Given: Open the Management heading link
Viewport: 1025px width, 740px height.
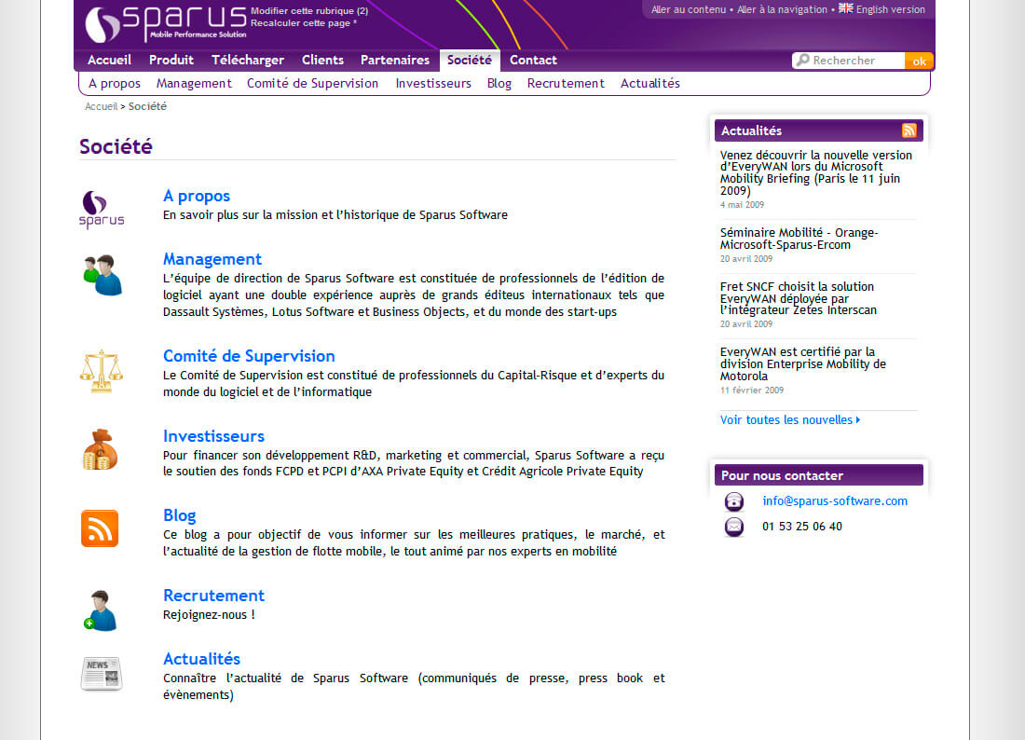Looking at the screenshot, I should (x=212, y=259).
